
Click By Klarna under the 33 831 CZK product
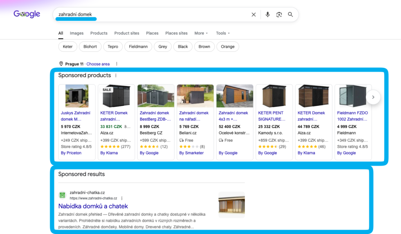(109, 153)
